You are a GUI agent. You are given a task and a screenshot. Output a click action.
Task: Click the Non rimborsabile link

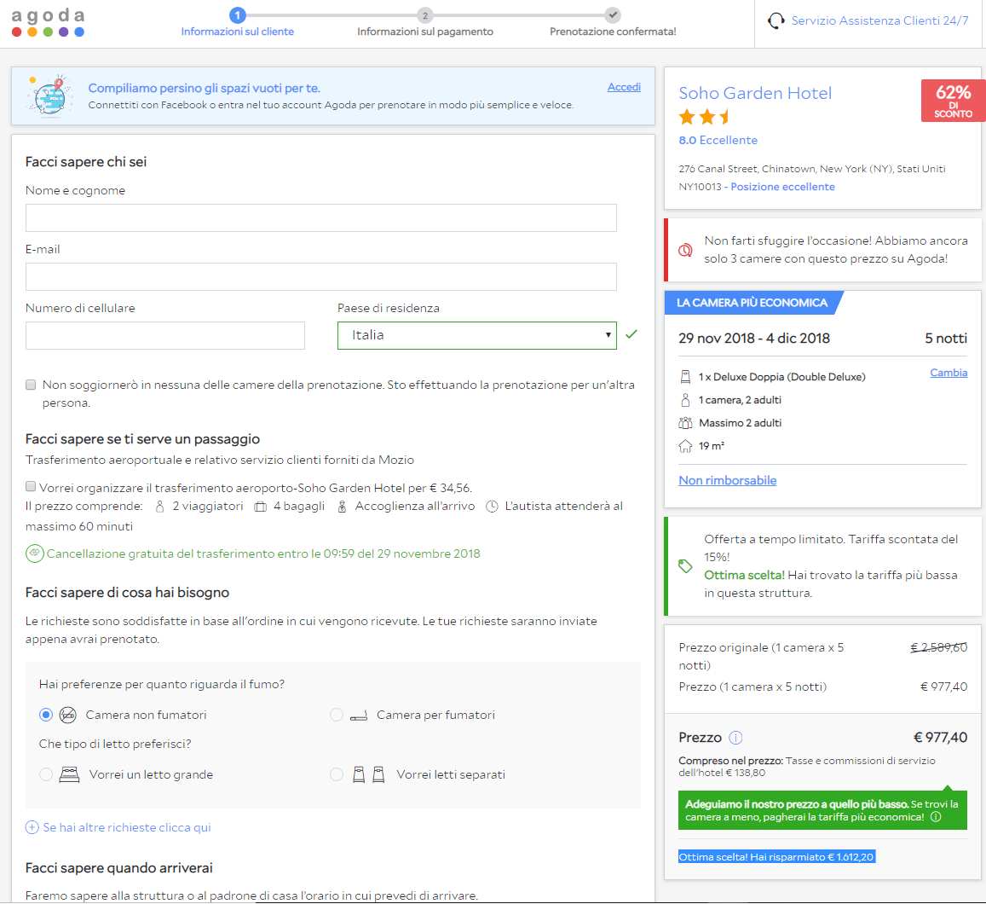coord(728,481)
